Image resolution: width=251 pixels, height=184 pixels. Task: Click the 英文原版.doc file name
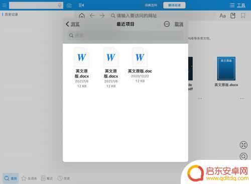coord(140,71)
